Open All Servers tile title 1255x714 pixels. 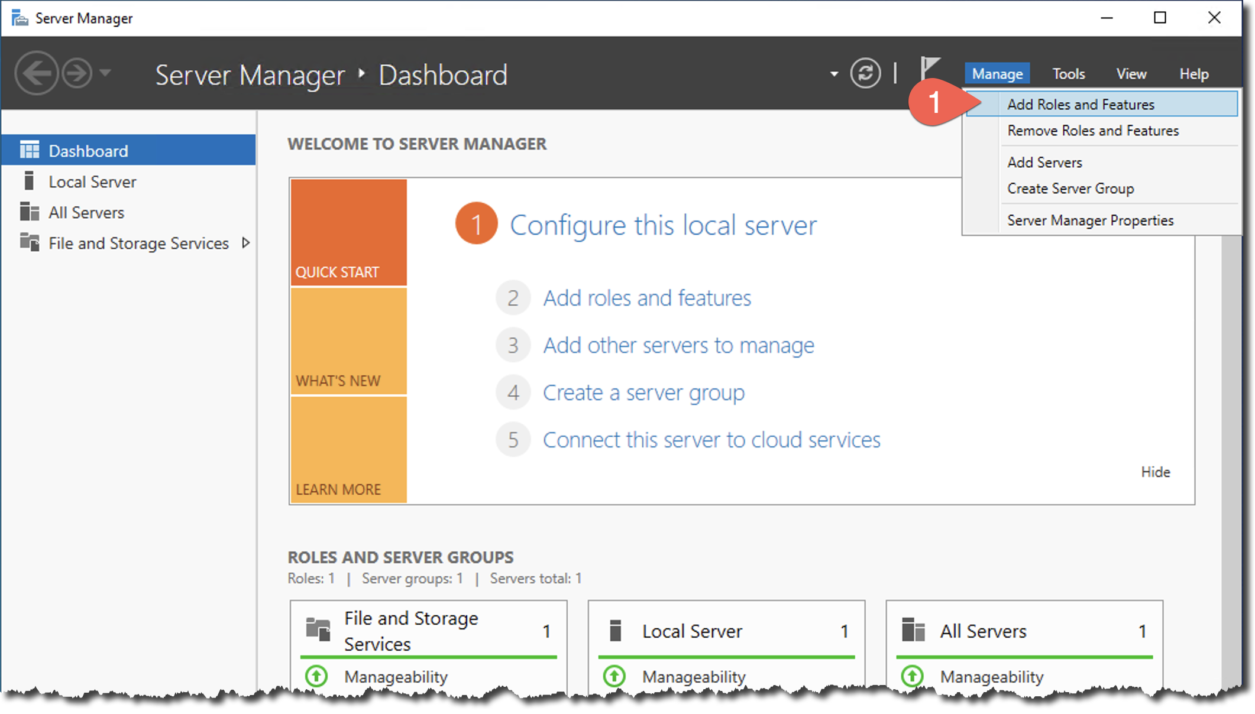click(x=983, y=631)
